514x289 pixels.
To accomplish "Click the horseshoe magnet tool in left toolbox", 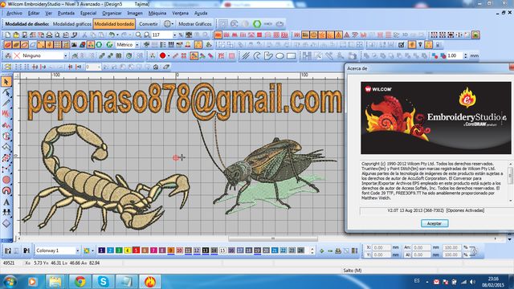I will [6, 191].
